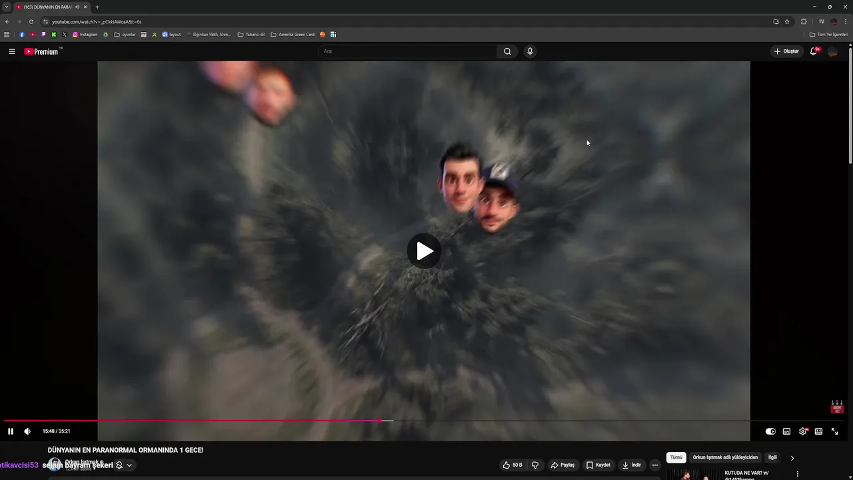Open Google Drive bookmark icon

pos(105,34)
